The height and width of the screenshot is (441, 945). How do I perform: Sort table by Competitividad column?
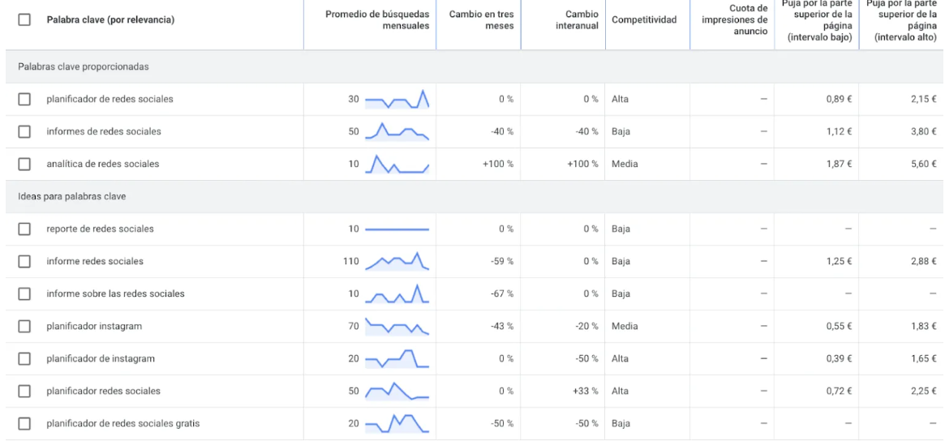point(644,20)
